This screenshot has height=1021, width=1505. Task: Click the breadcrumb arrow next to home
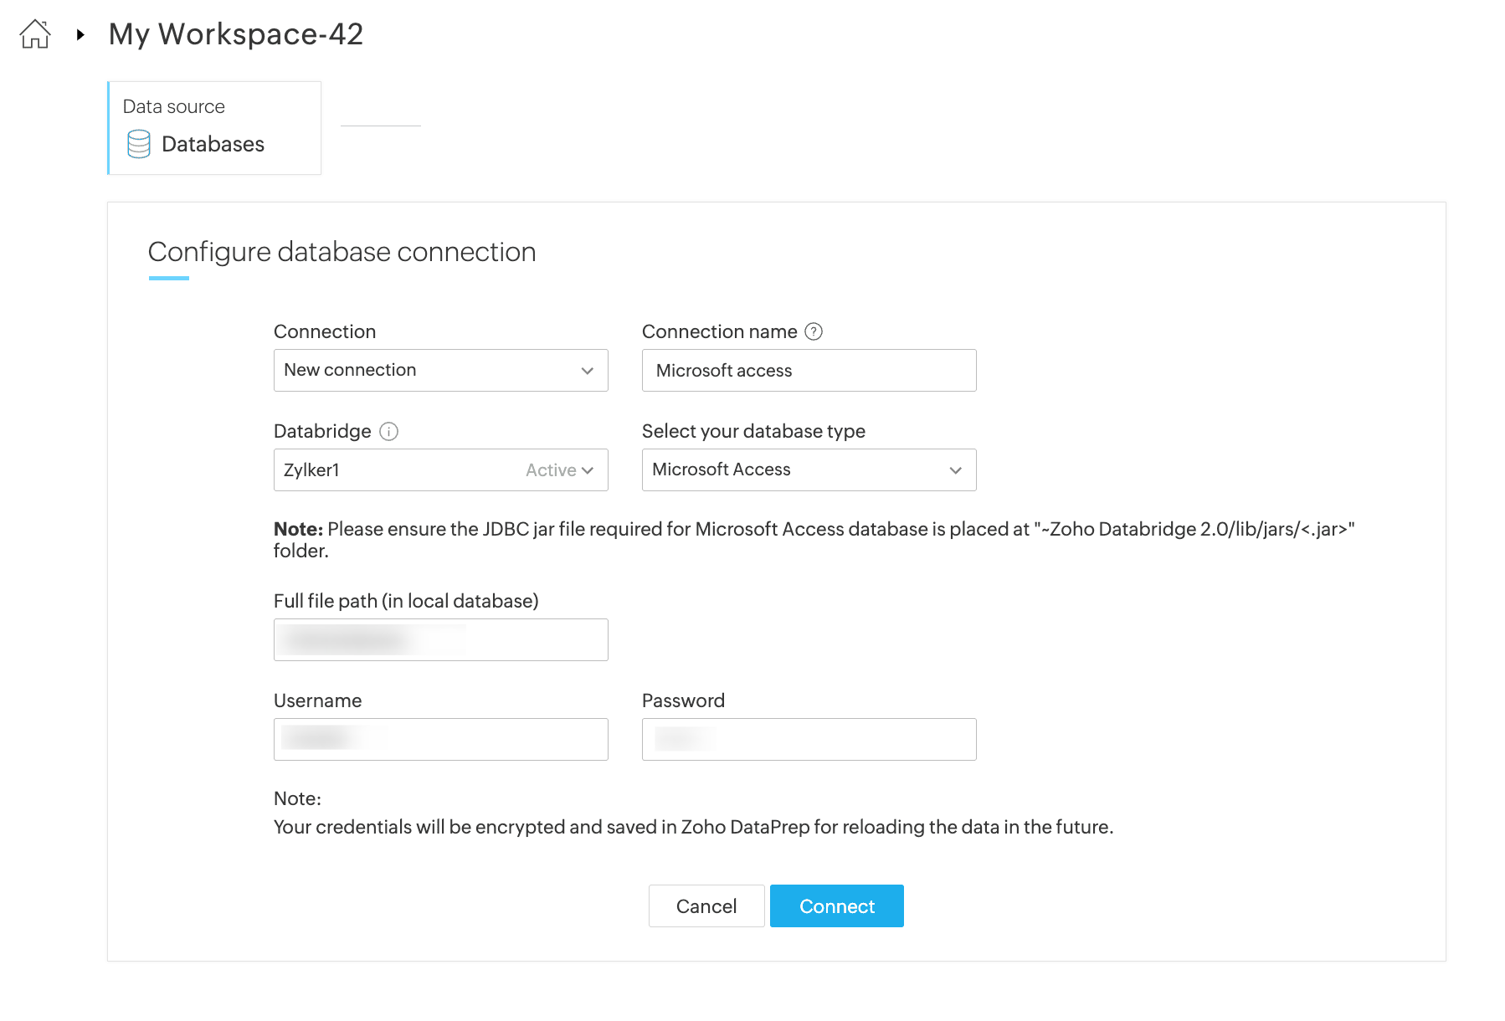pyautogui.click(x=80, y=34)
